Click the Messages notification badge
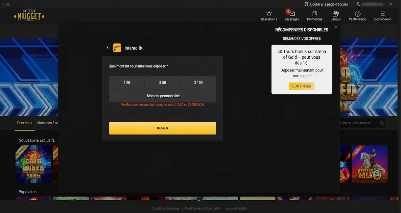The height and width of the screenshot is (213, 401). pos(288,11)
